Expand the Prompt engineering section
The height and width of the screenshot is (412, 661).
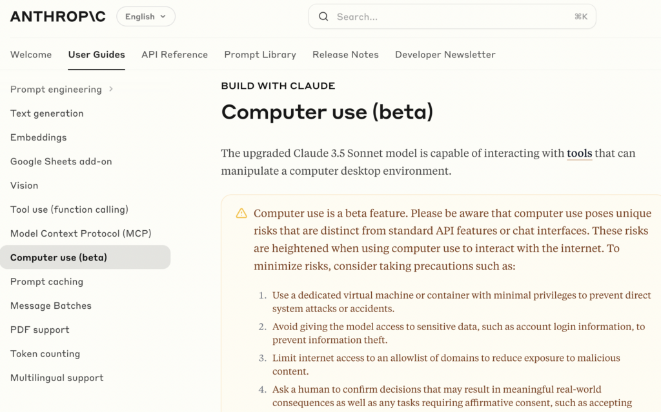pyautogui.click(x=111, y=89)
